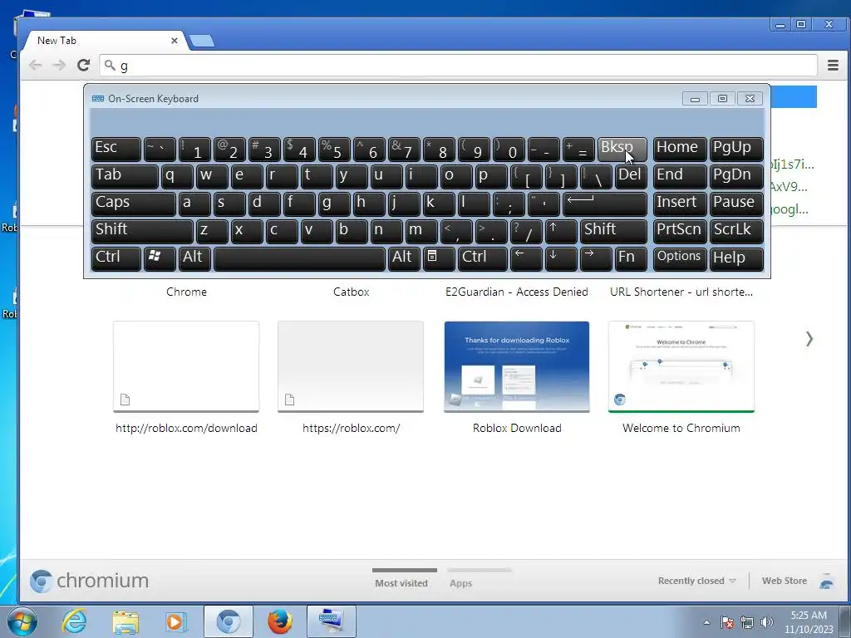Viewport: 851px width, 638px height.
Task: Open the Action Center flag tray icon
Action: [727, 622]
